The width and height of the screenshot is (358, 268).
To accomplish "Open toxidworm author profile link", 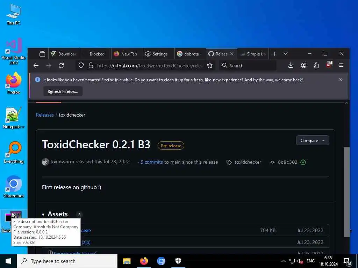I will (x=62, y=162).
